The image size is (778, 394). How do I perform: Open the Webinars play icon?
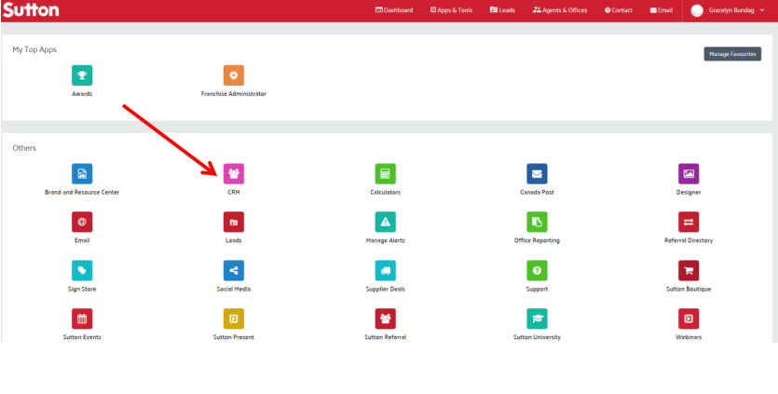tap(689, 319)
